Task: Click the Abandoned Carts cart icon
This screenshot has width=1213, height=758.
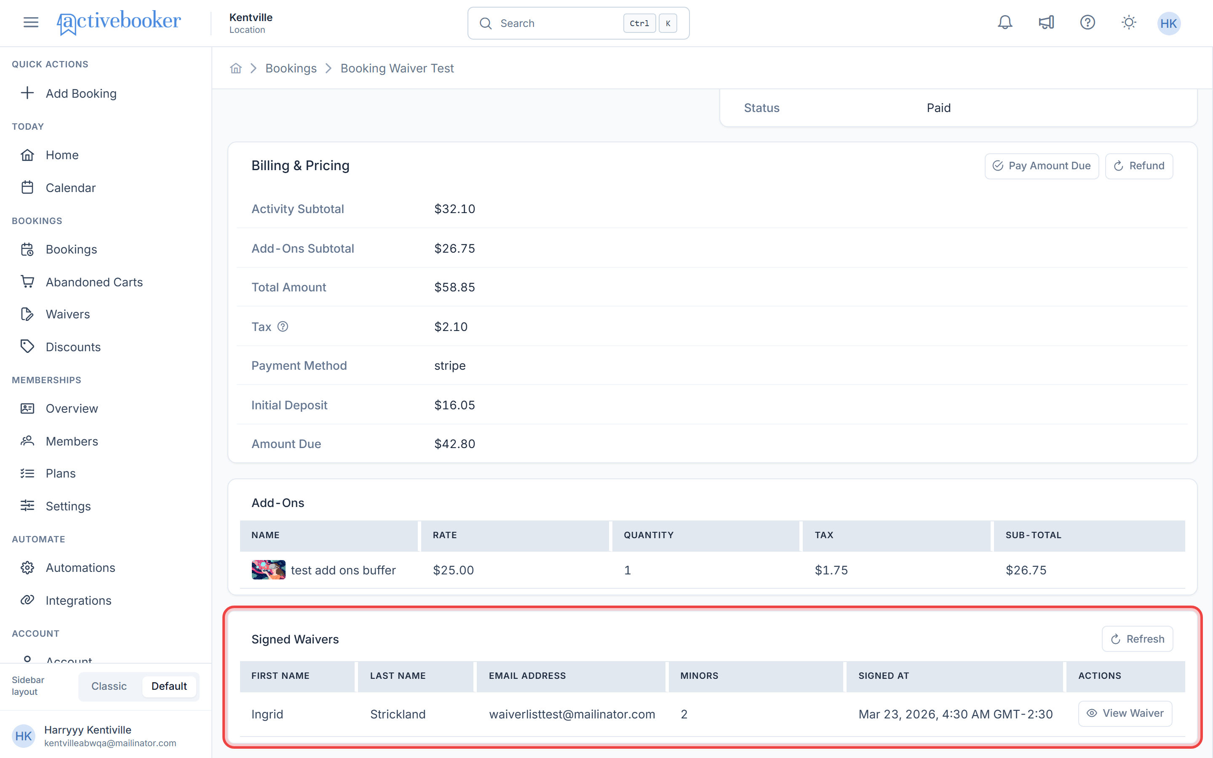Action: point(27,282)
